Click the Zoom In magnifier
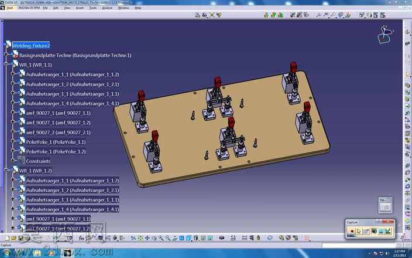Screen dimensions: 412x258 point(161,238)
